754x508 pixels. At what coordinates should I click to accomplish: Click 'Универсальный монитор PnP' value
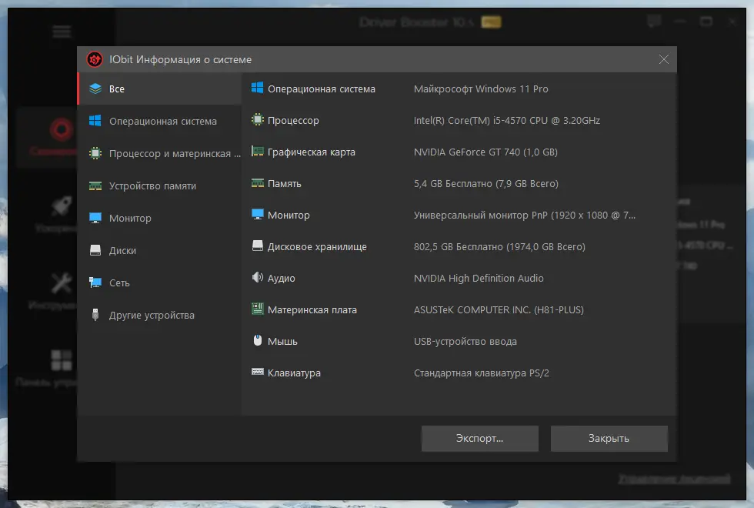(480, 215)
